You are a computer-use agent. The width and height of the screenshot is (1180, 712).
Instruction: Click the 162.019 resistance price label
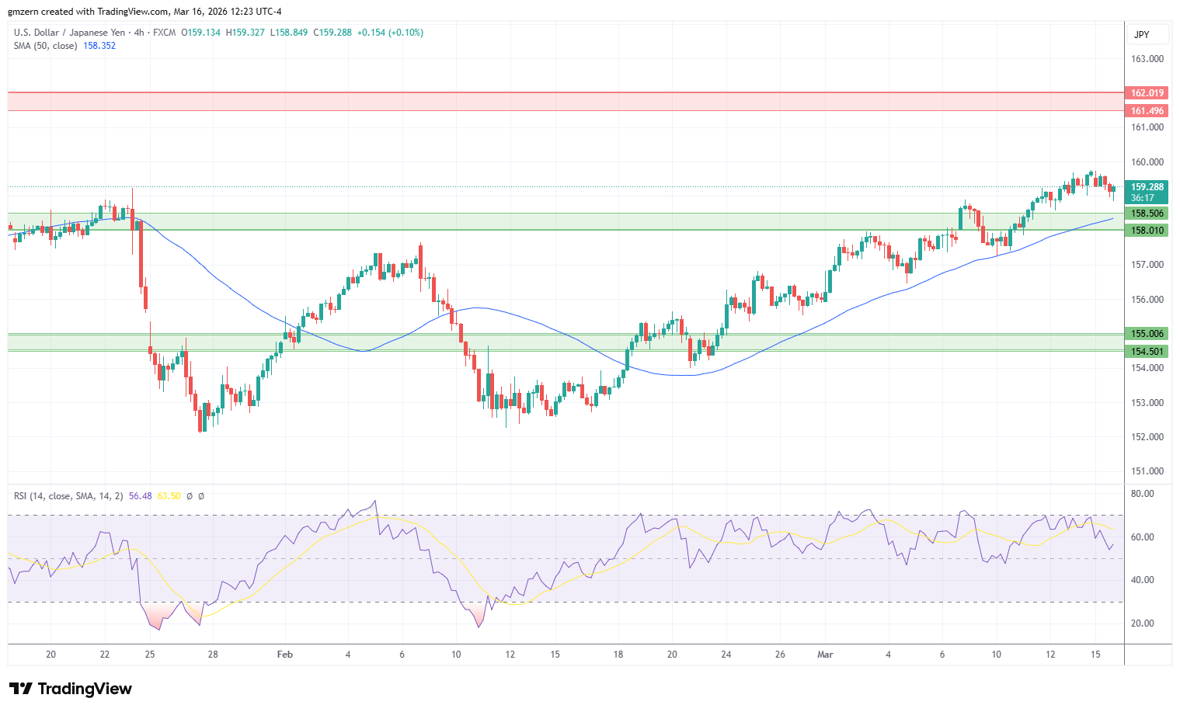(x=1147, y=93)
